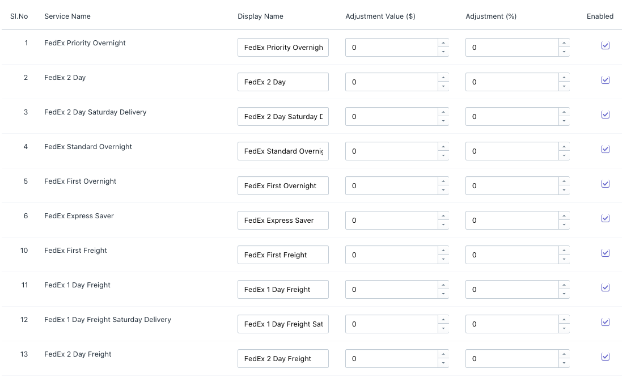The height and width of the screenshot is (377, 631).
Task: Click Display Name input in row 2
Action: 283,82
